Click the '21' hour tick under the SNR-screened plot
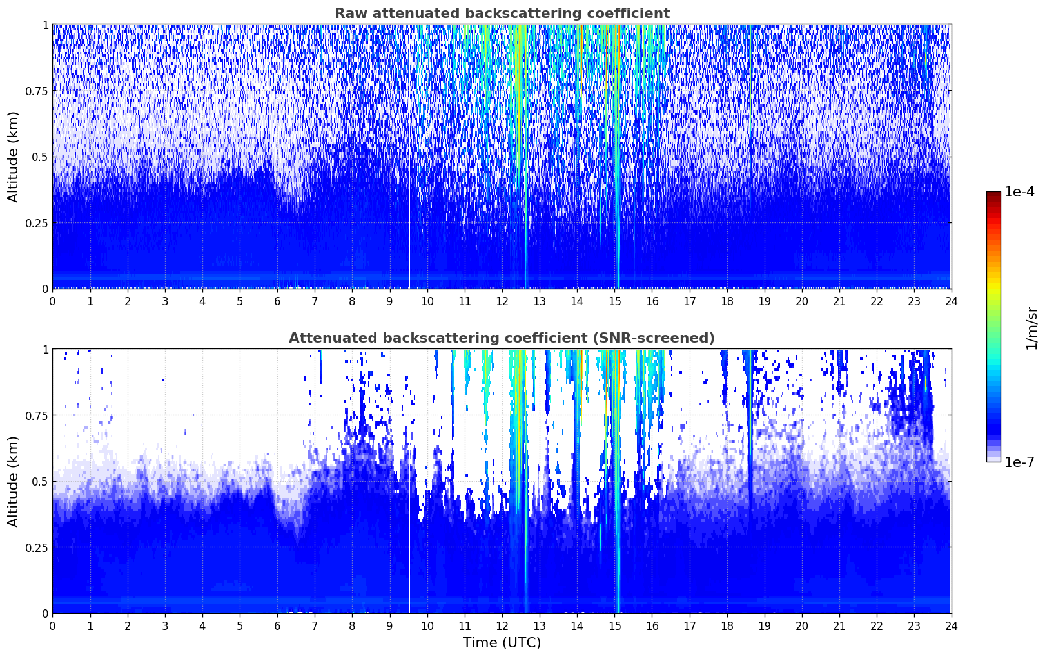 (839, 625)
